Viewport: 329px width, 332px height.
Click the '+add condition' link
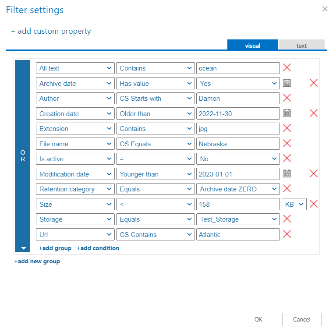(x=98, y=248)
